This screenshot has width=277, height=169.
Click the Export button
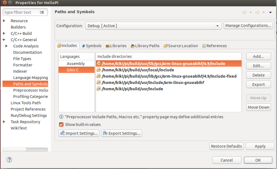click(258, 84)
